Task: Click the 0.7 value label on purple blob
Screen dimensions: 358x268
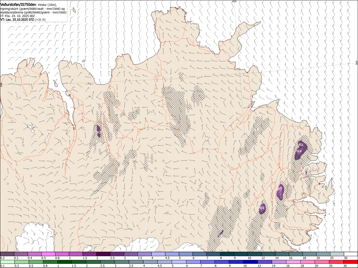Action: 280,189
